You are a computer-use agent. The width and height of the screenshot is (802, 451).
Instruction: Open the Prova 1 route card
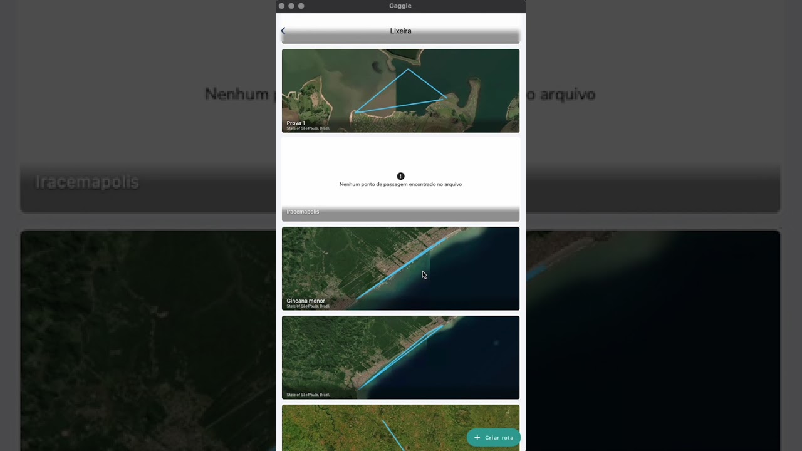click(x=400, y=91)
